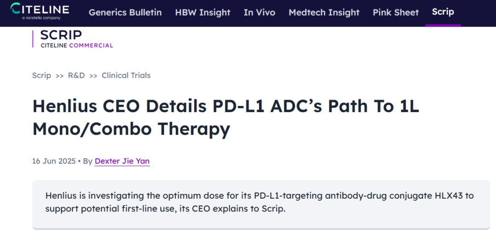496x238 pixels.
Task: Open the Pink Sheet tab
Action: point(395,12)
